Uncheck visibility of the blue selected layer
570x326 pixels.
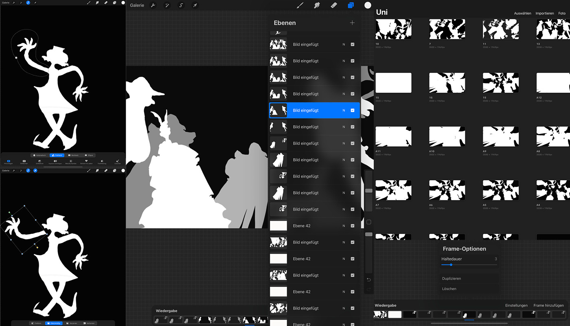click(x=353, y=110)
